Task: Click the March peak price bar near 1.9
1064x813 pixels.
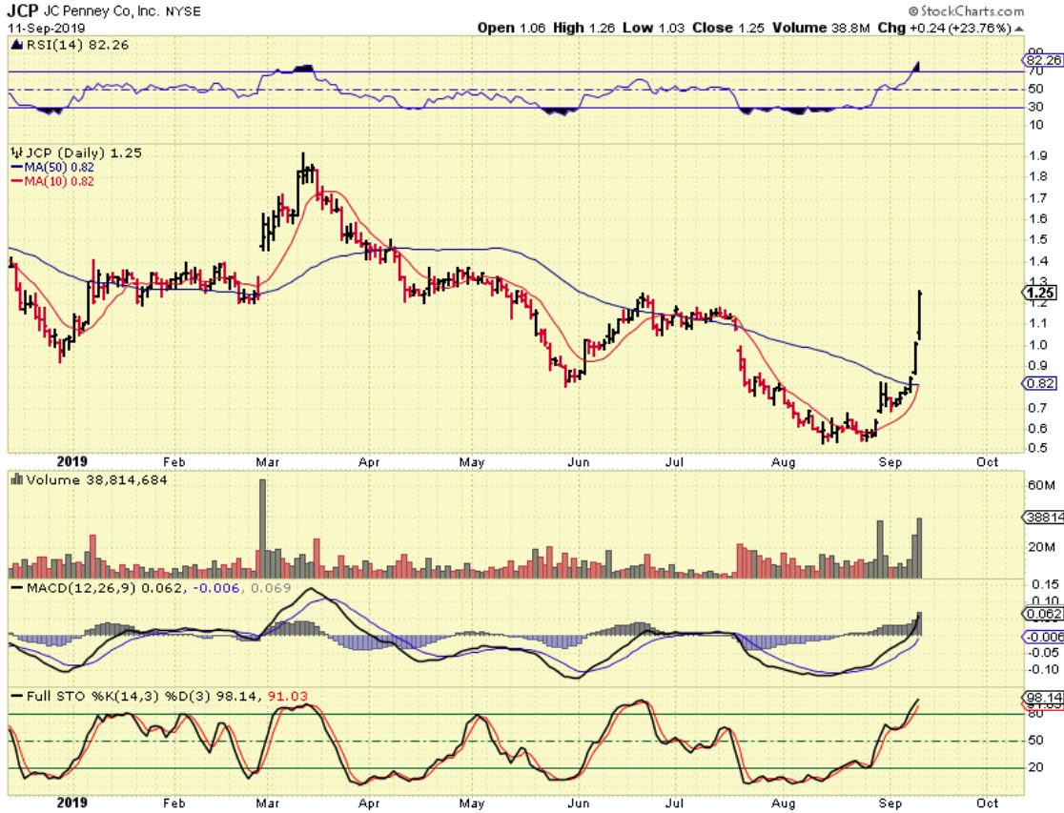Action: tap(303, 167)
